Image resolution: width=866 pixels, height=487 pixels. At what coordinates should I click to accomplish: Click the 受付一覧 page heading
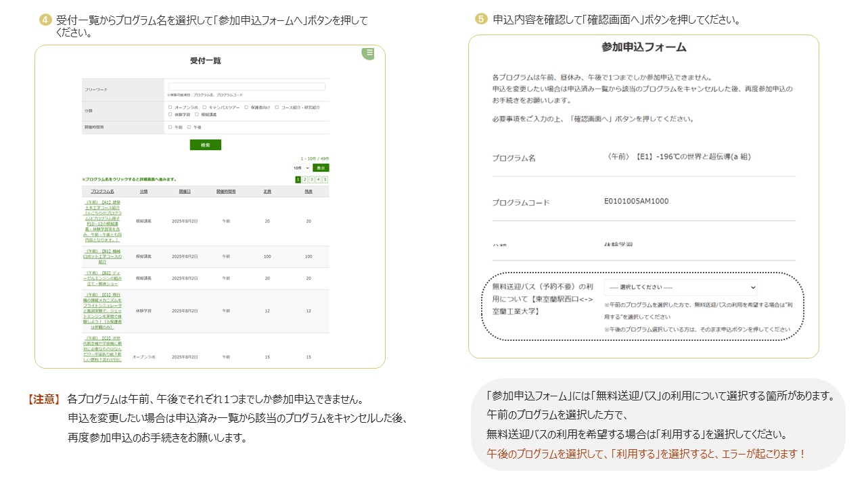(206, 61)
